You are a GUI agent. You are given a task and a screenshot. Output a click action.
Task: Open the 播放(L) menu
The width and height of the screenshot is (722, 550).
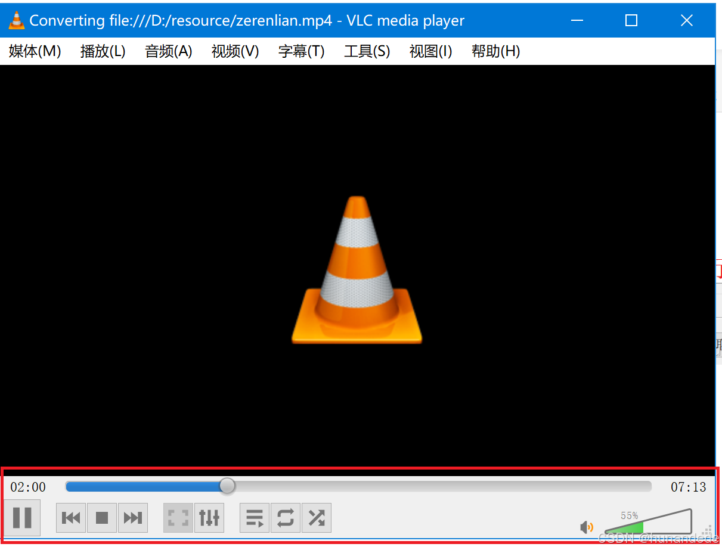(x=103, y=51)
